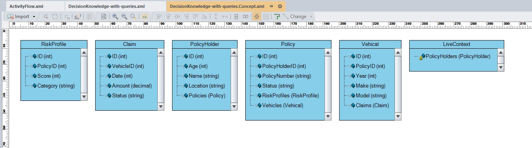Click scroll up arrow in Policy box
The height and width of the screenshot is (148, 532).
point(328,52)
